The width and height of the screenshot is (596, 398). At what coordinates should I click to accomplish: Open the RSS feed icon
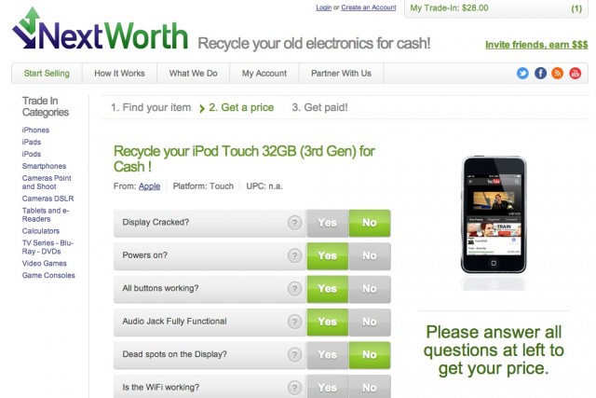coord(558,73)
